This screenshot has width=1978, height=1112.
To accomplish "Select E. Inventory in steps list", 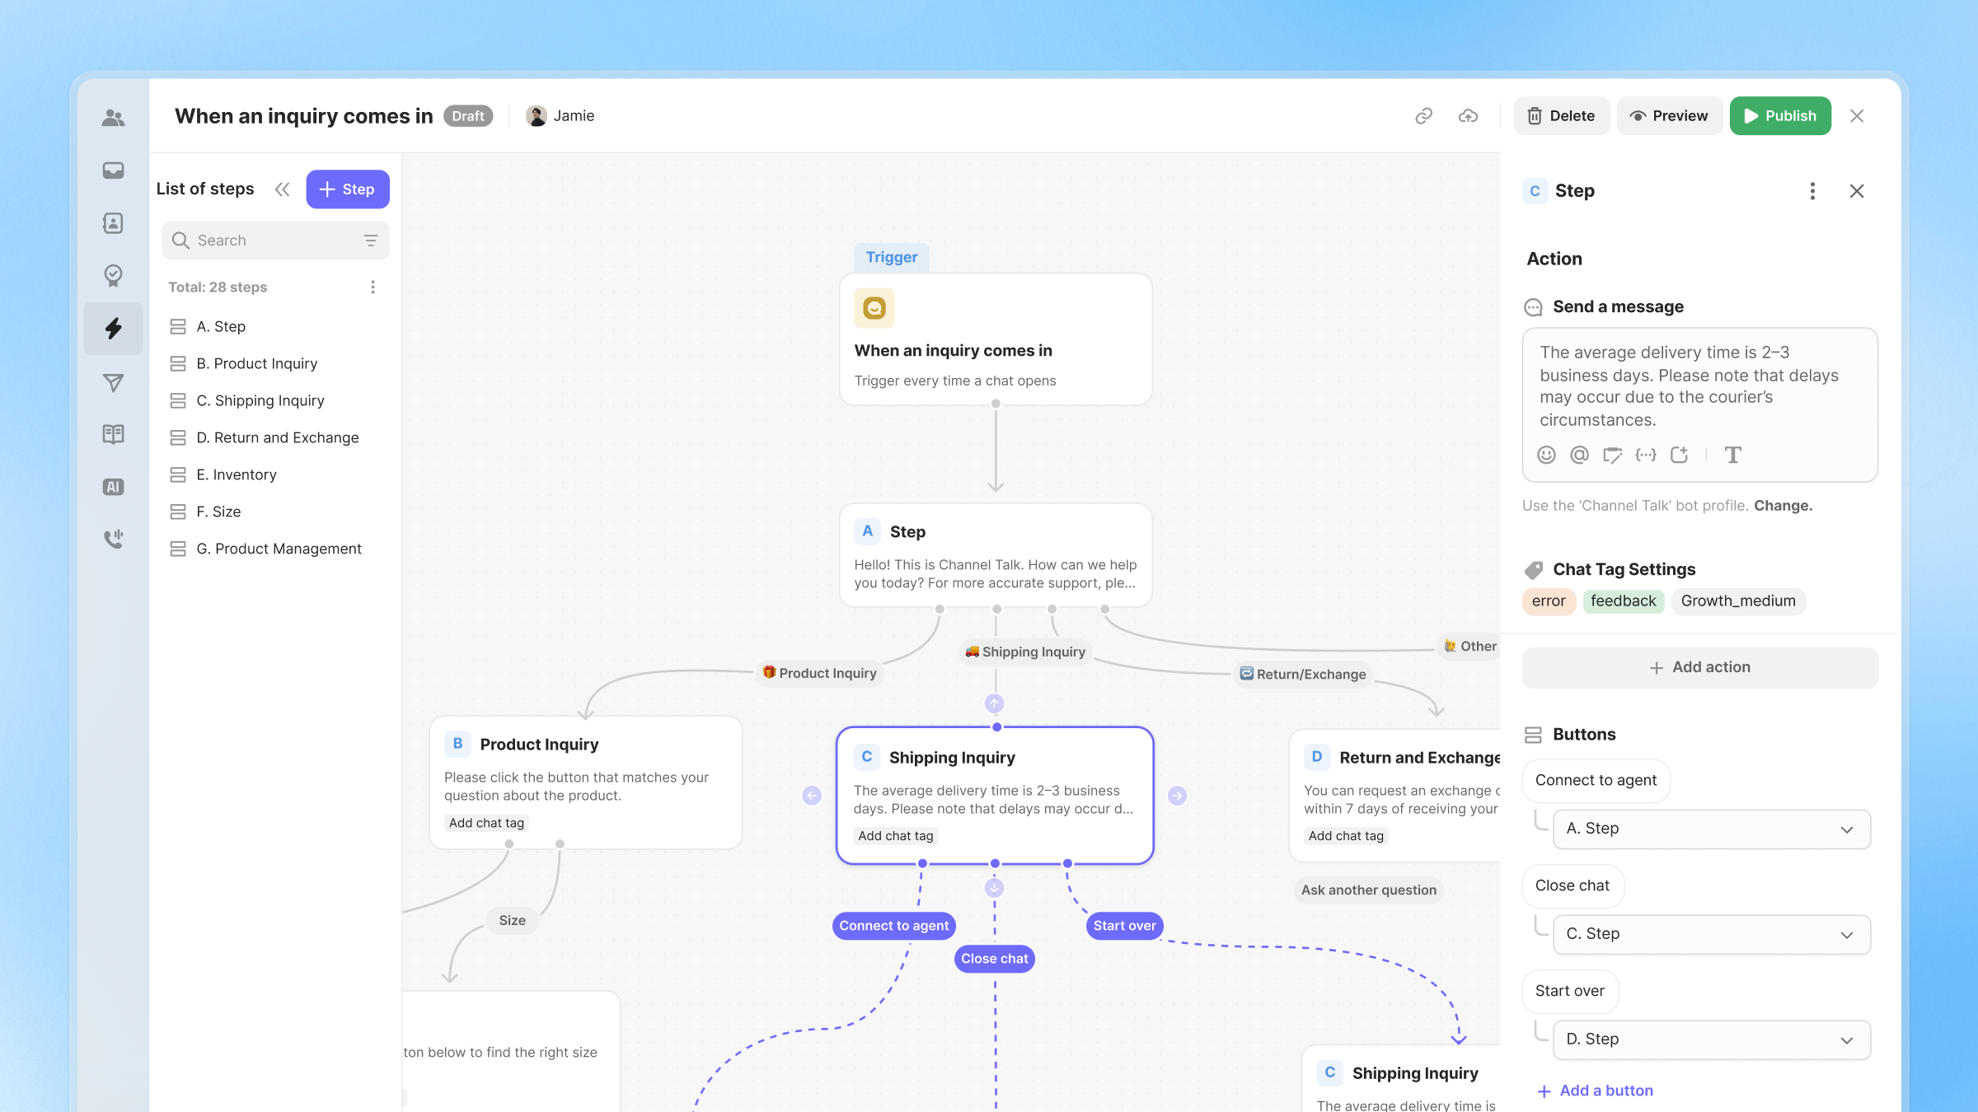I will [237, 474].
